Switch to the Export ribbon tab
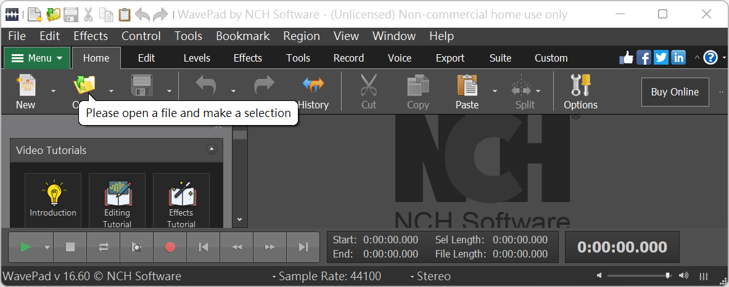 450,58
